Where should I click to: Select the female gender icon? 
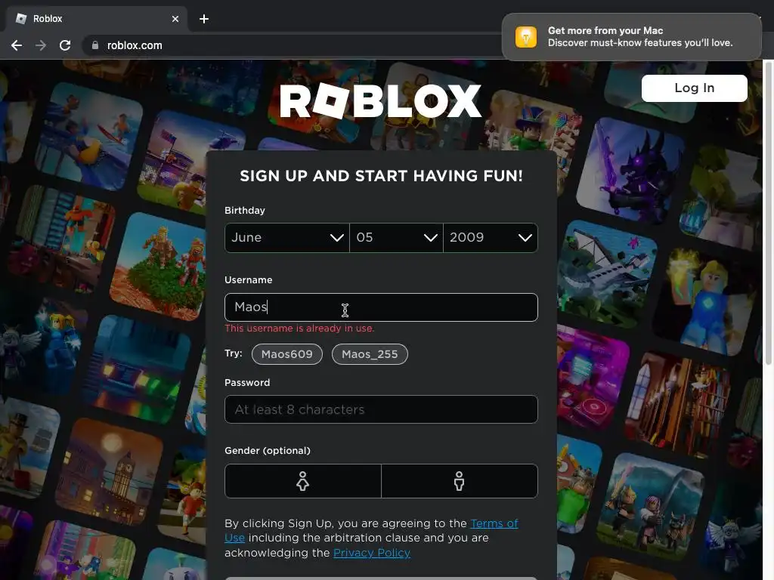coord(302,481)
